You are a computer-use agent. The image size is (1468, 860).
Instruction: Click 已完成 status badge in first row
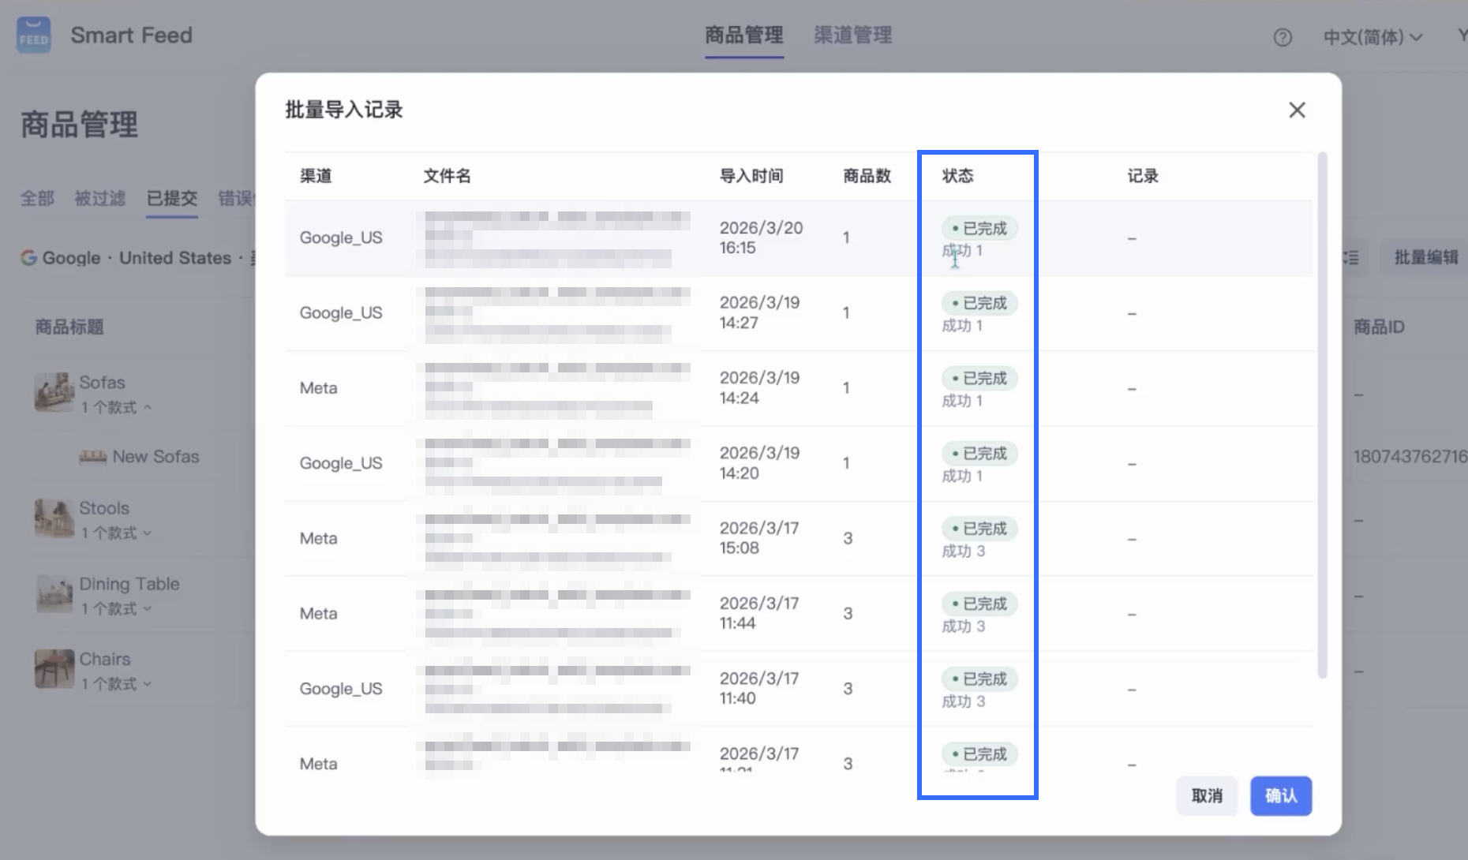[x=979, y=228]
